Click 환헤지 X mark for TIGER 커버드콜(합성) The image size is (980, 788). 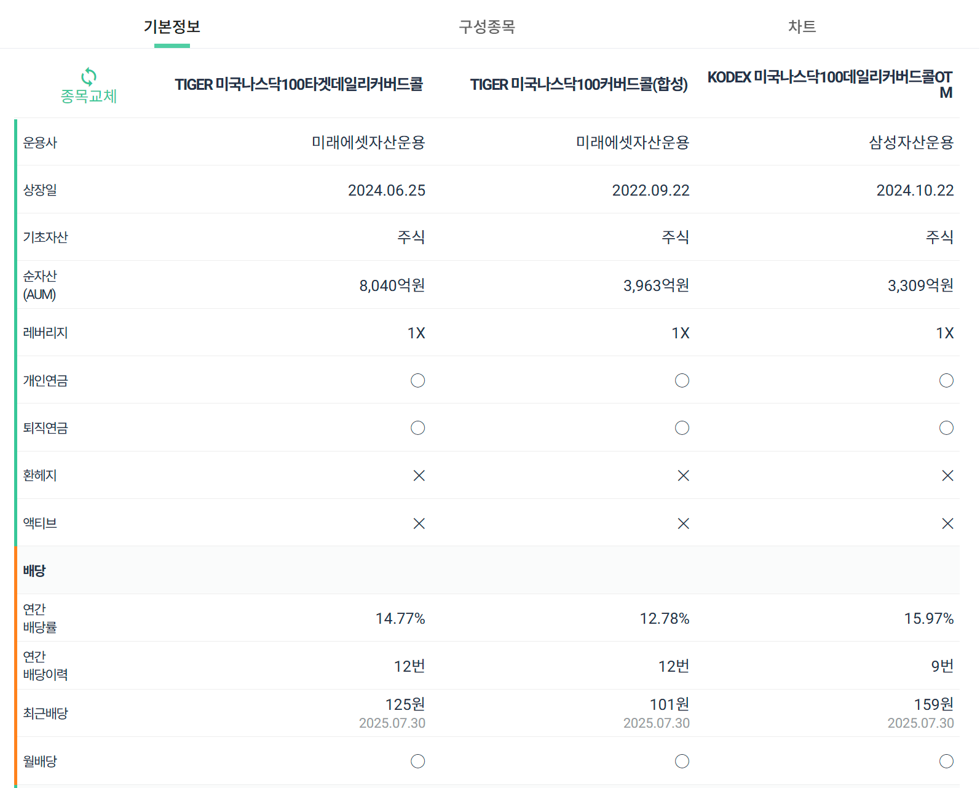click(684, 476)
